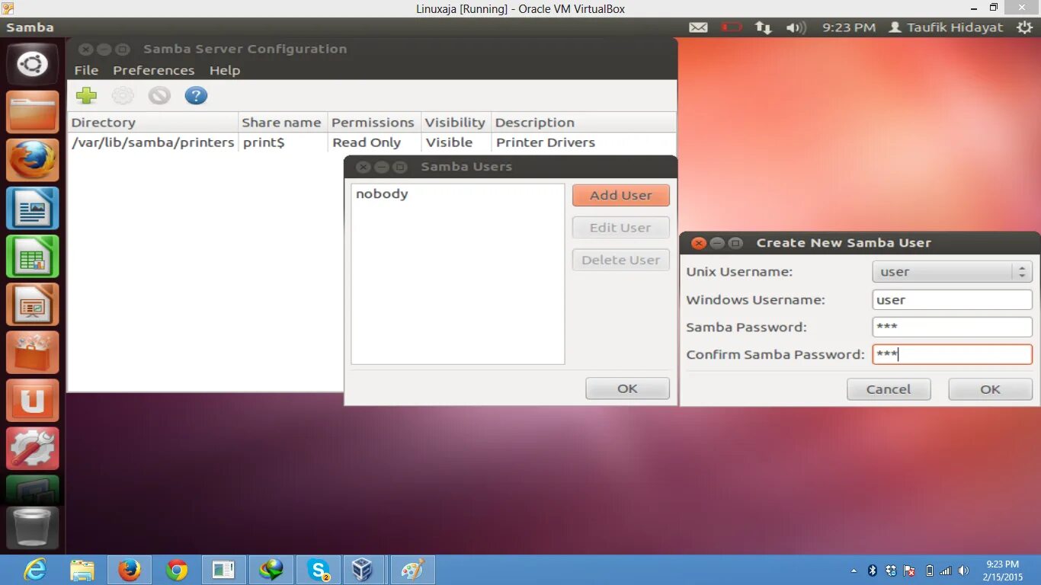Image resolution: width=1041 pixels, height=585 pixels.
Task: Open the Ubuntu sound volume indicator
Action: click(796, 27)
